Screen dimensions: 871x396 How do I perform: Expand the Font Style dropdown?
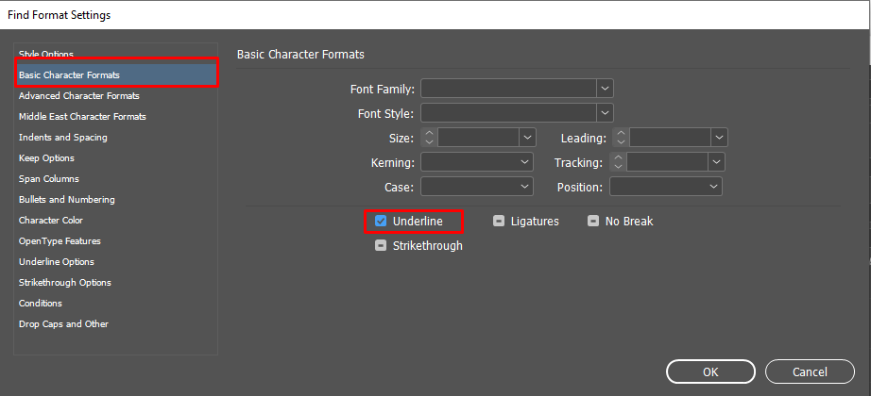tap(606, 113)
